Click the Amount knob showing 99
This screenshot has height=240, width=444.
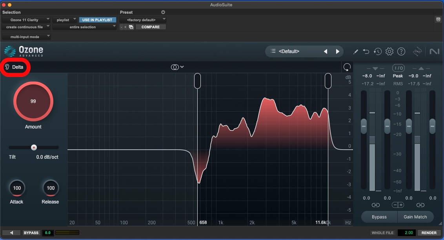tap(33, 101)
